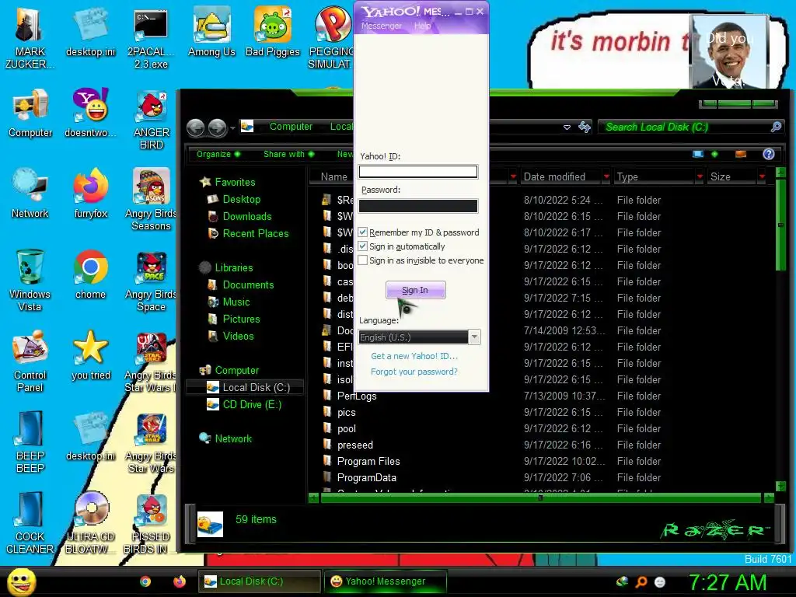
Task: Open the Help menu in Yahoo Messenger
Action: (422, 26)
